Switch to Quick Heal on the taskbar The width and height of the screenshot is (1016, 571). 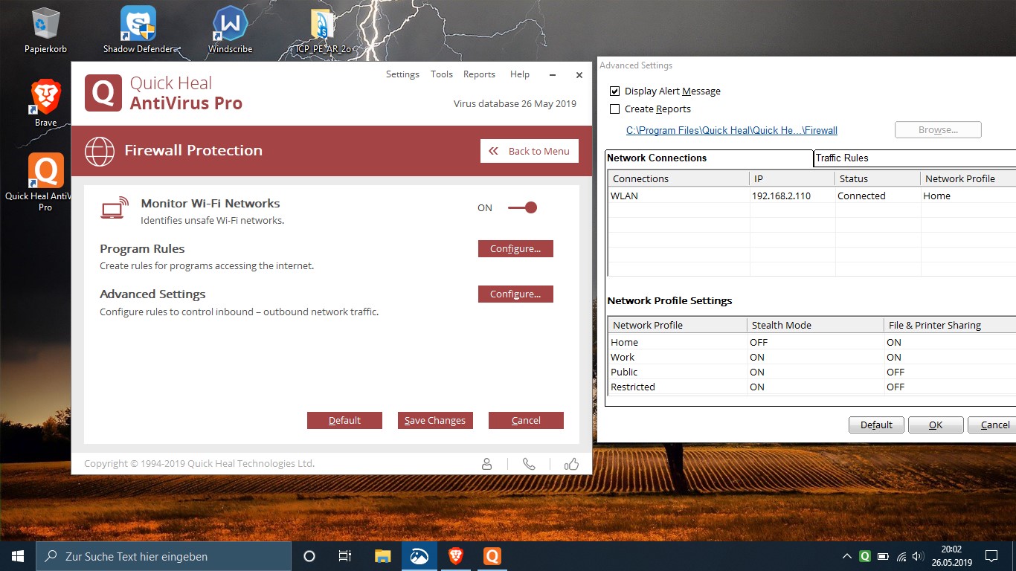[492, 556]
